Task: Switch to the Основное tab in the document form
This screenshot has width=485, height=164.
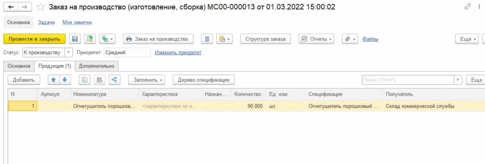Action: pyautogui.click(x=19, y=66)
